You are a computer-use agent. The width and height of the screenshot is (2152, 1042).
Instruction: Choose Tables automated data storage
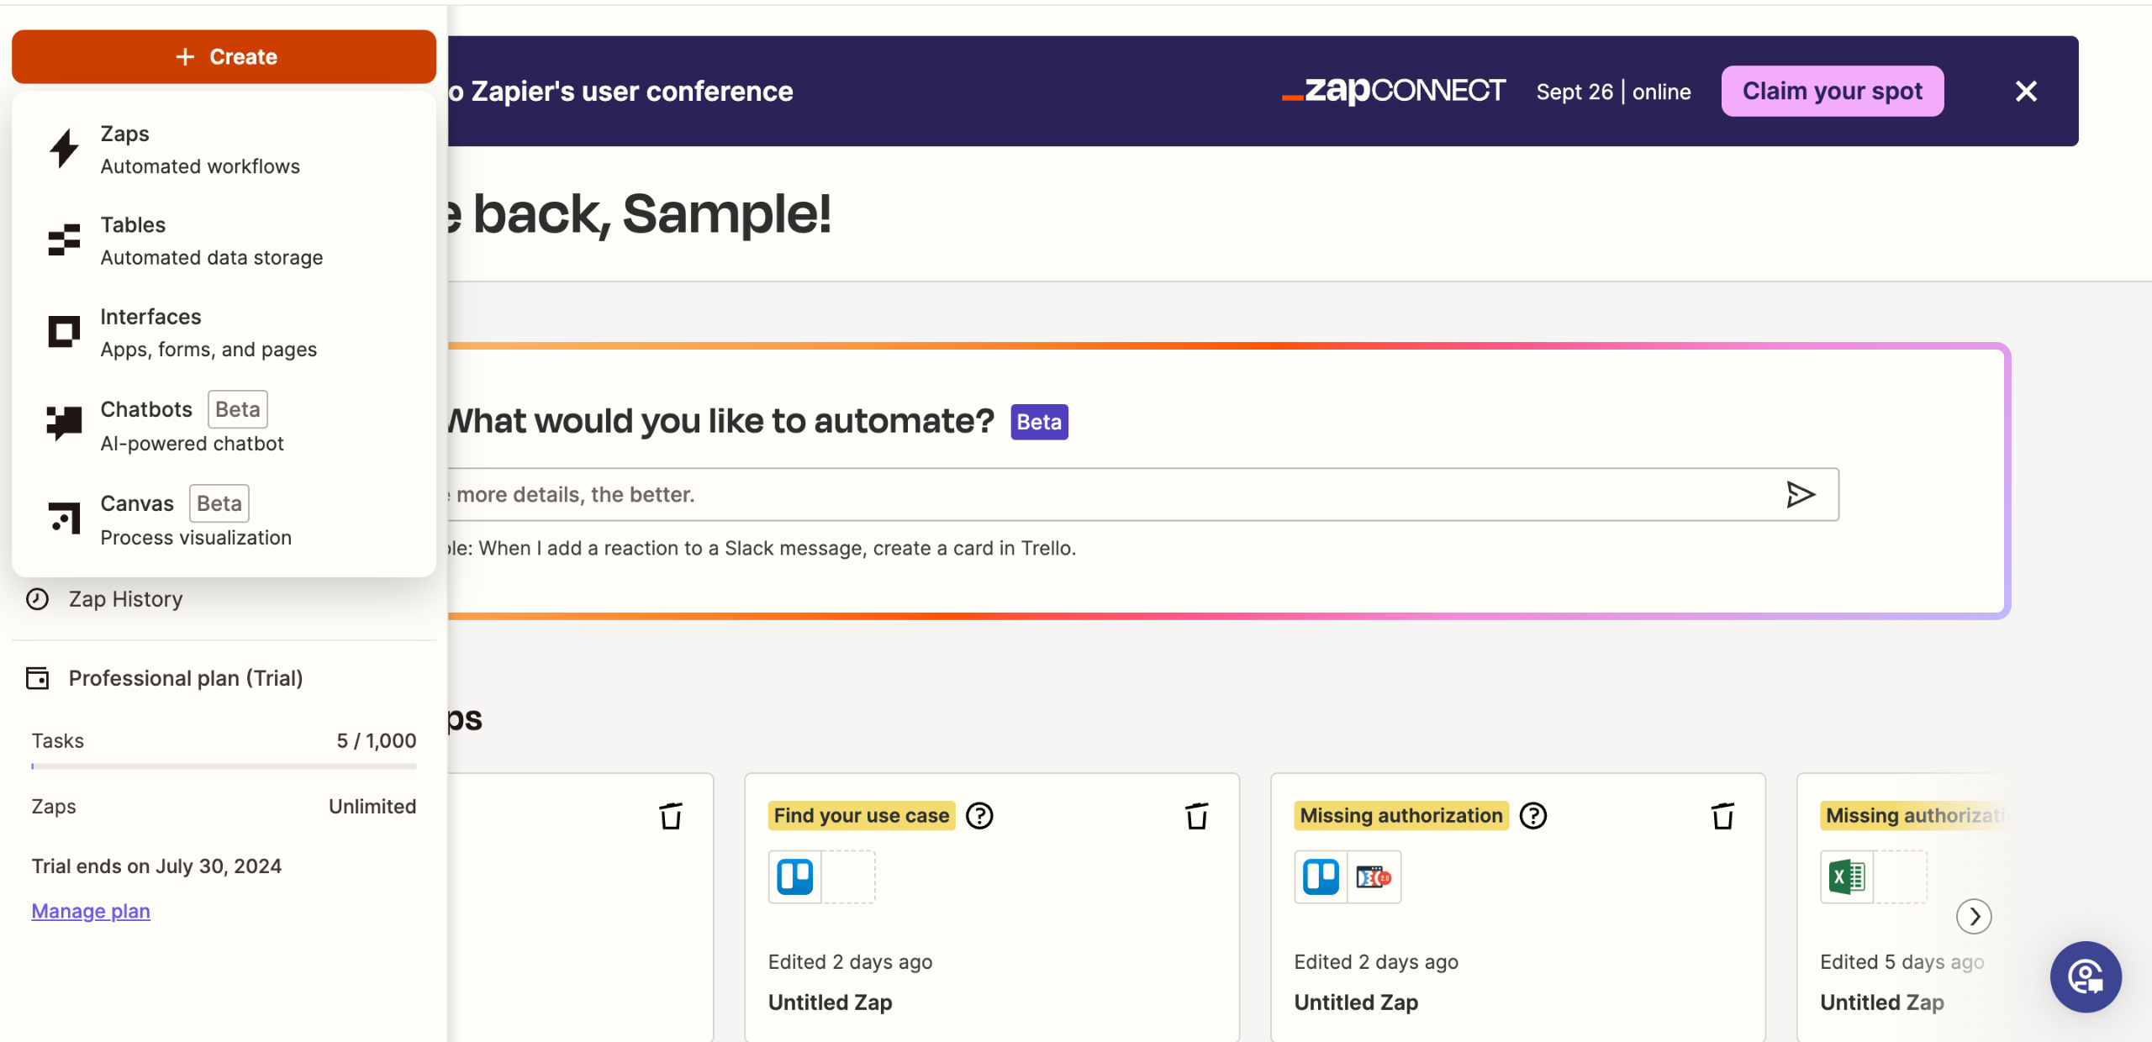[210, 241]
